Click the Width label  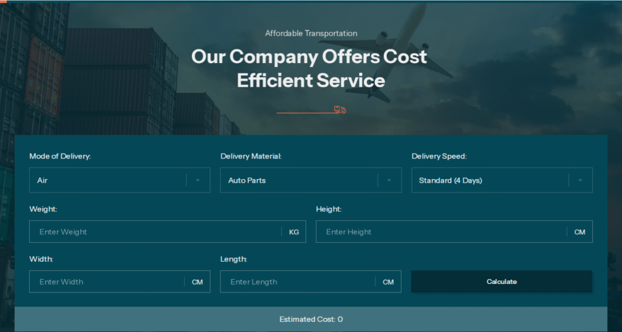pyautogui.click(x=41, y=259)
